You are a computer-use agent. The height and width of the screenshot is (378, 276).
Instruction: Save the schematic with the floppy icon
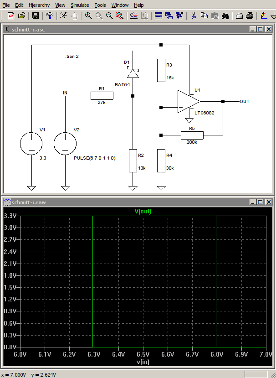pyautogui.click(x=36, y=16)
